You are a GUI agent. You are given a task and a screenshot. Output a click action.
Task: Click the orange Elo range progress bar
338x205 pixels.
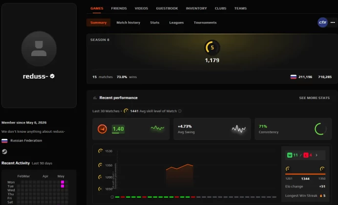tap(305, 174)
